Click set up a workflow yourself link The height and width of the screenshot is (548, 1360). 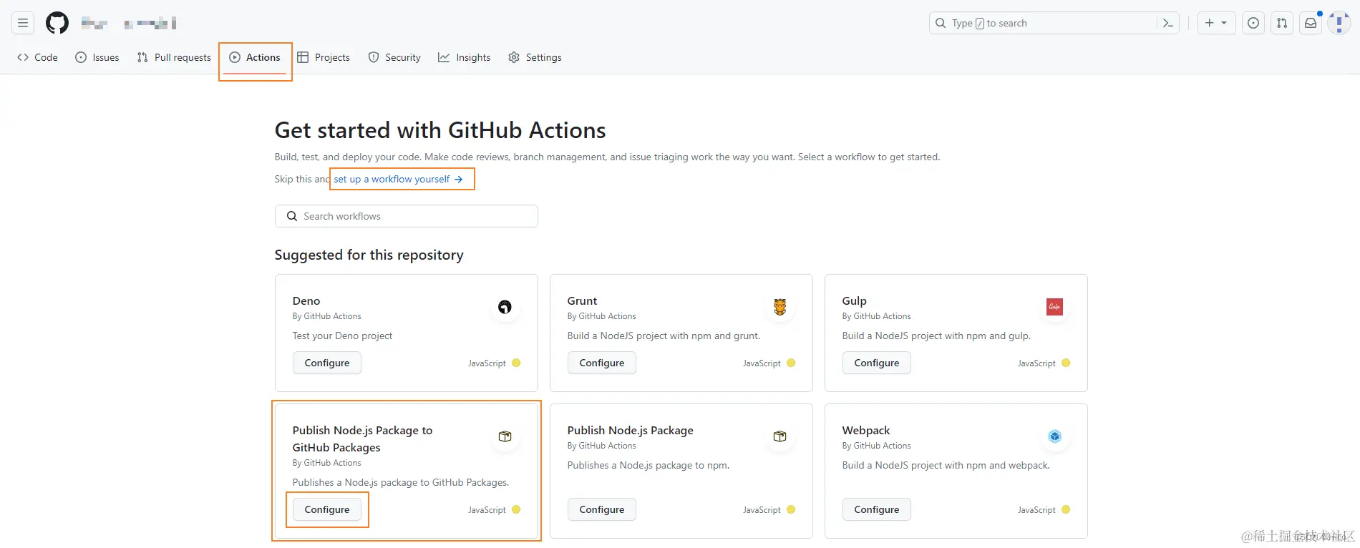pos(398,179)
